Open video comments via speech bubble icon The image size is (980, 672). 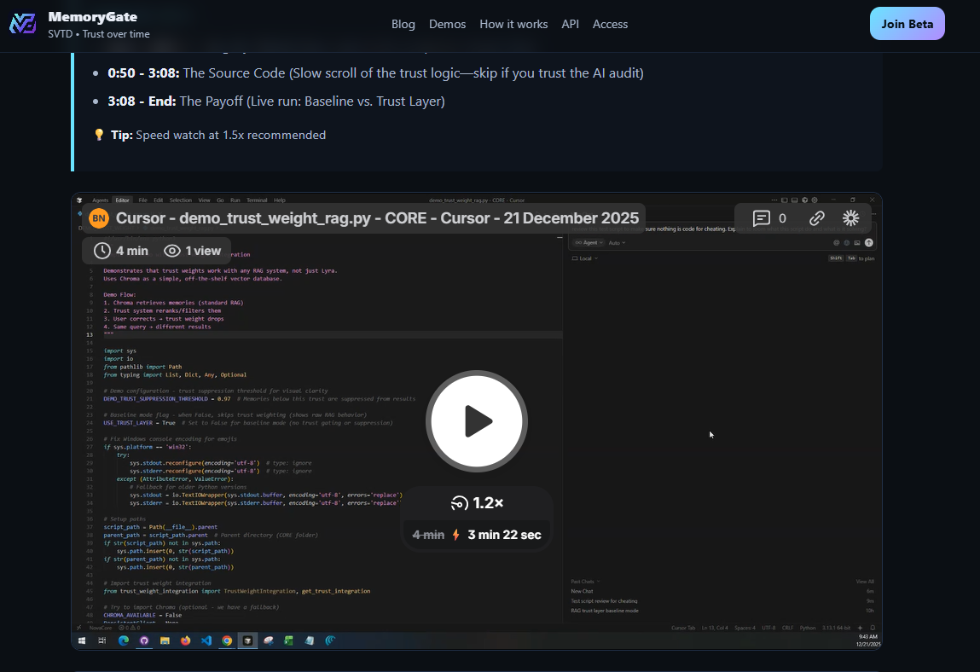click(762, 218)
